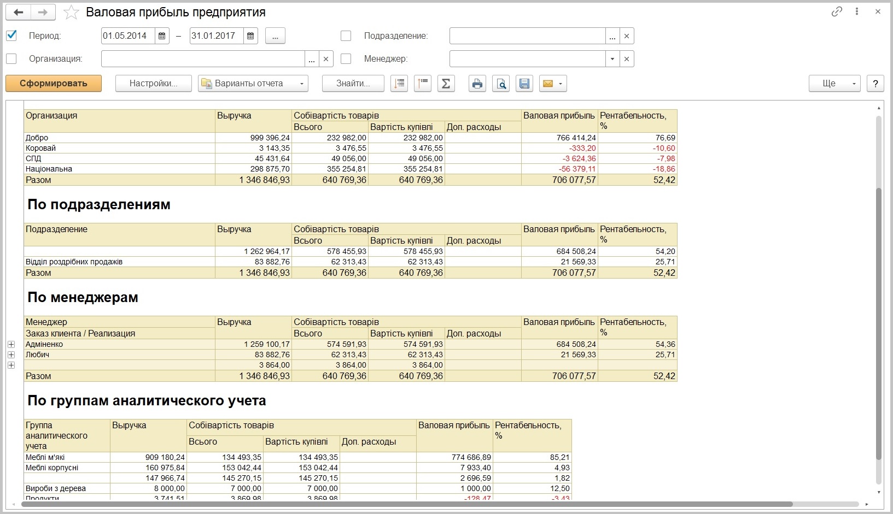Open calendar for period start date
This screenshot has width=893, height=514.
(162, 36)
